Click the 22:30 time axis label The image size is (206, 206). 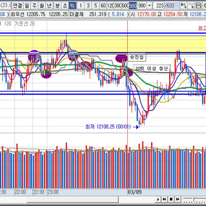tap(38, 192)
